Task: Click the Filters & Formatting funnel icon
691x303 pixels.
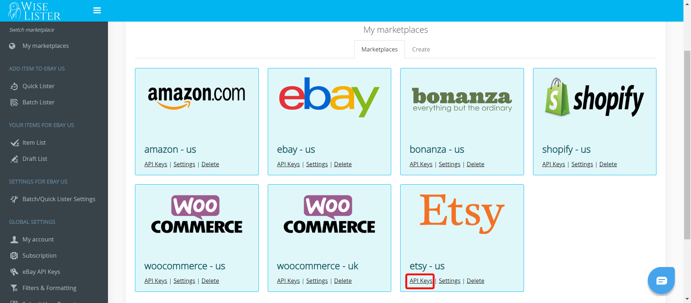Action: [14, 288]
